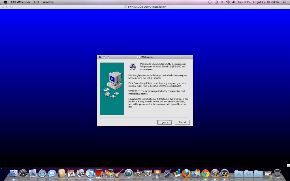Open the minimized Chrome window in Dock
Screen dimensions: 290x181
tap(268, 174)
